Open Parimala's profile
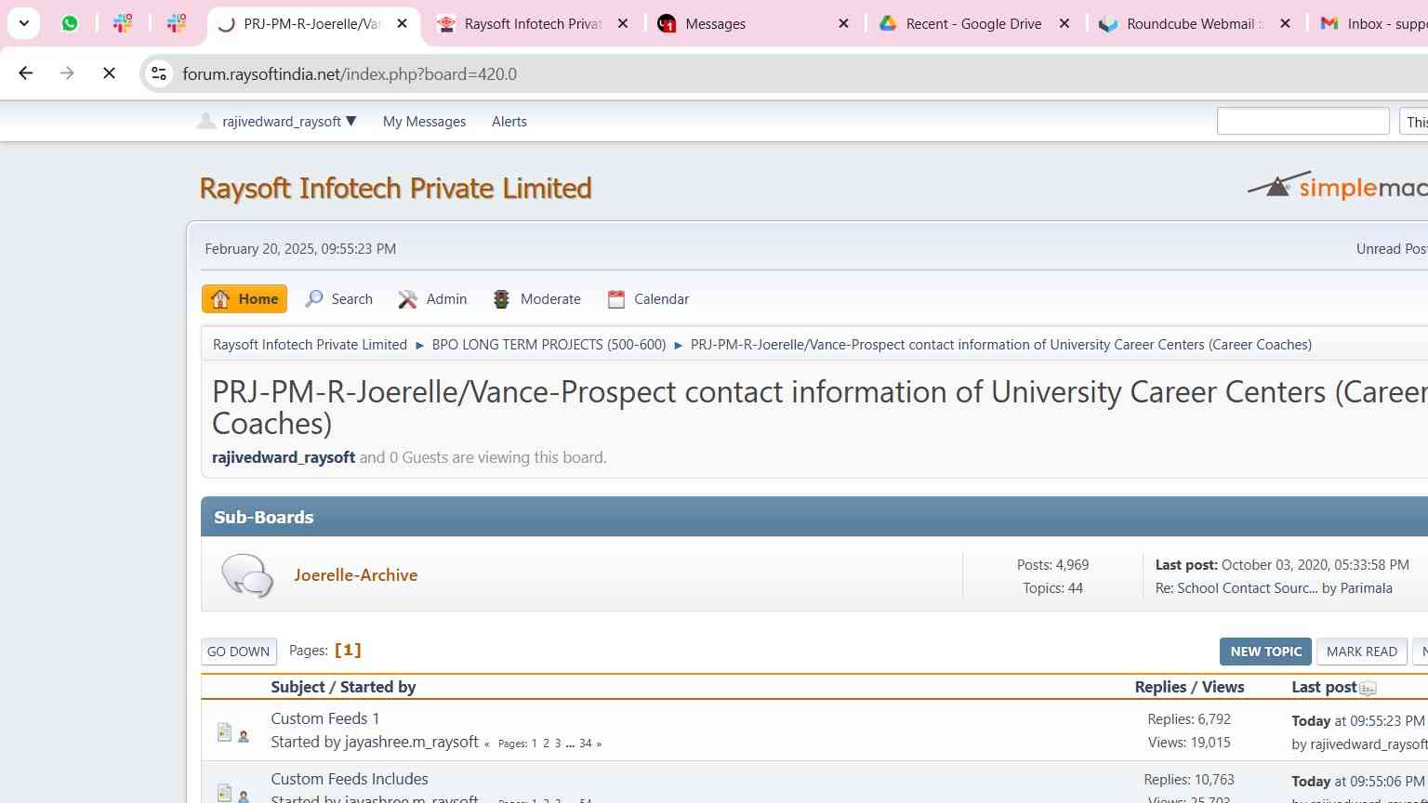This screenshot has height=803, width=1428. (x=1367, y=588)
